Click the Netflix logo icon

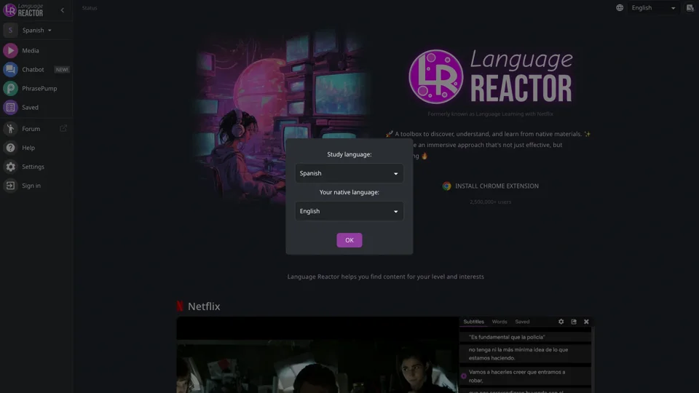180,306
